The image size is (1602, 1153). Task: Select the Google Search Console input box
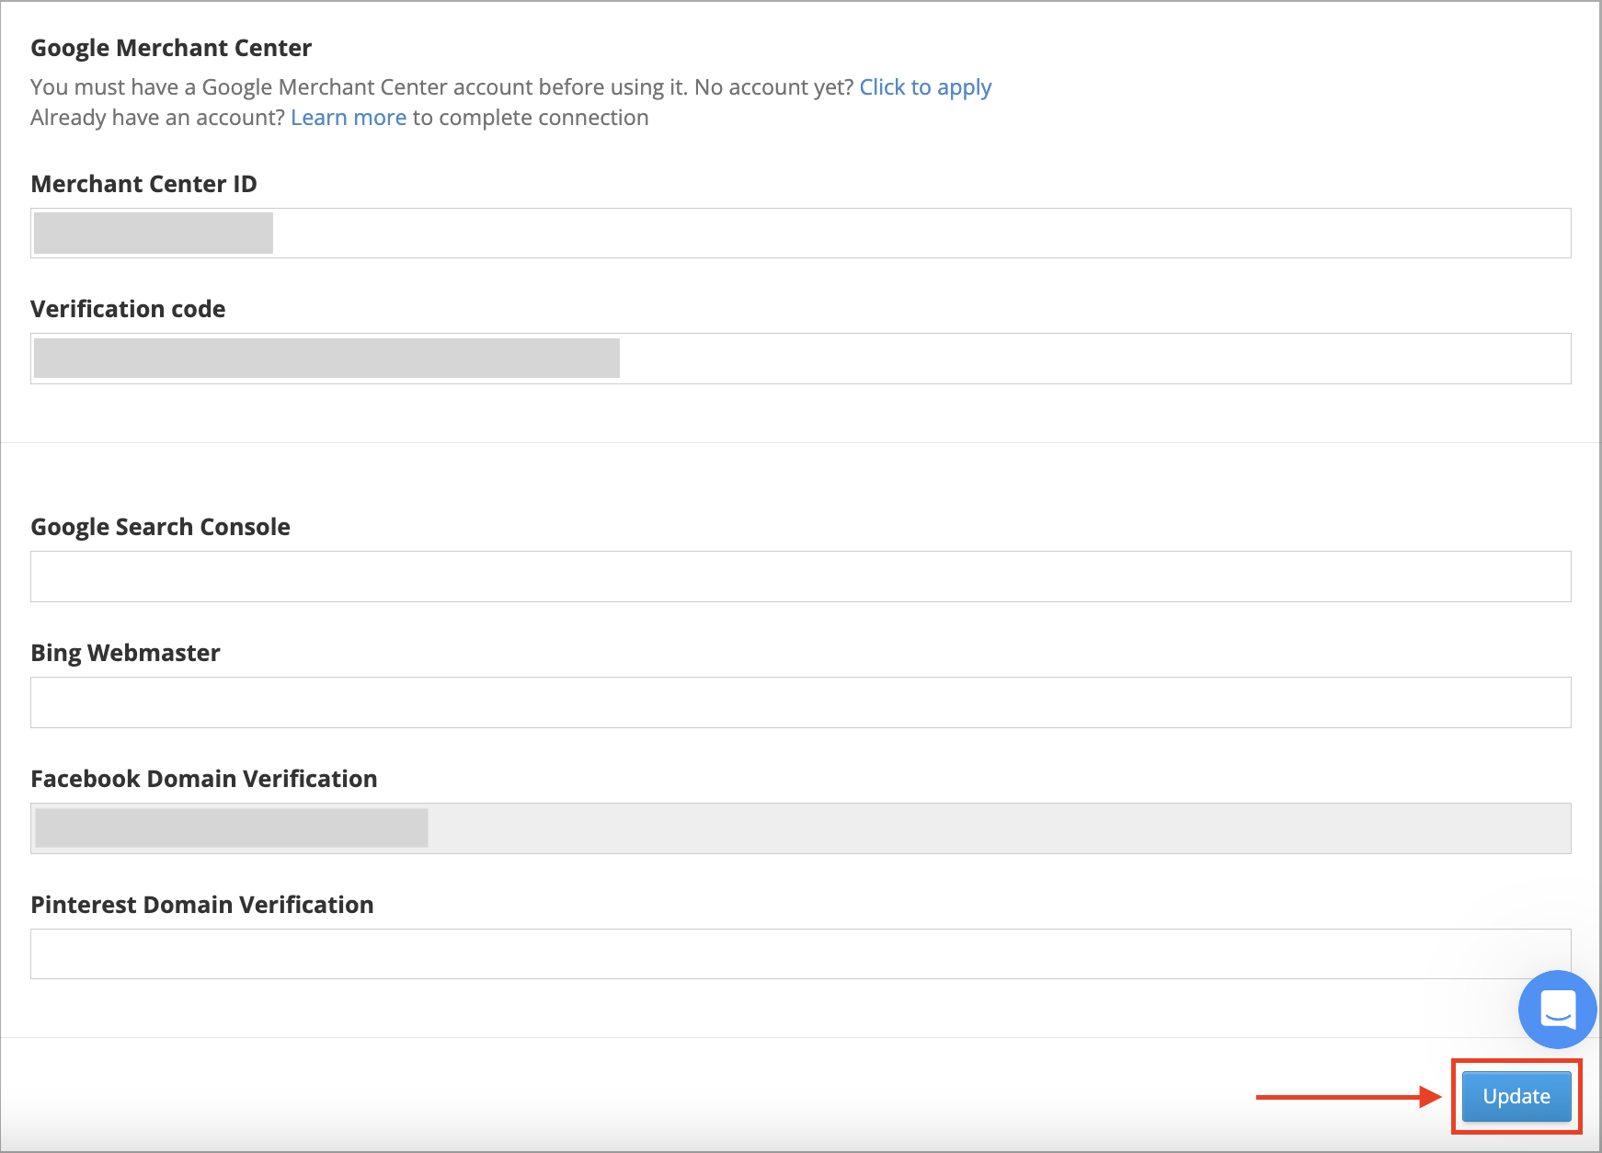coord(800,576)
